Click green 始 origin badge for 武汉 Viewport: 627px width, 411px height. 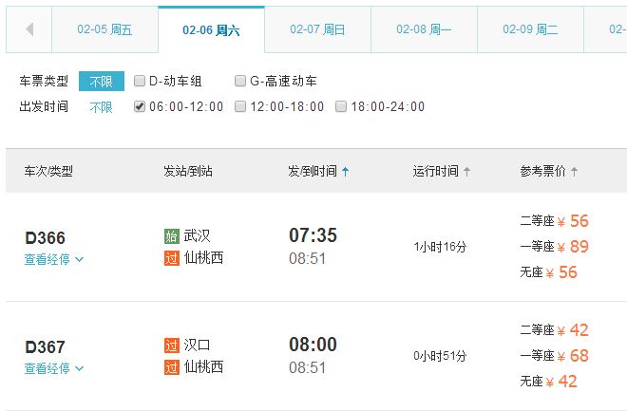click(x=172, y=236)
